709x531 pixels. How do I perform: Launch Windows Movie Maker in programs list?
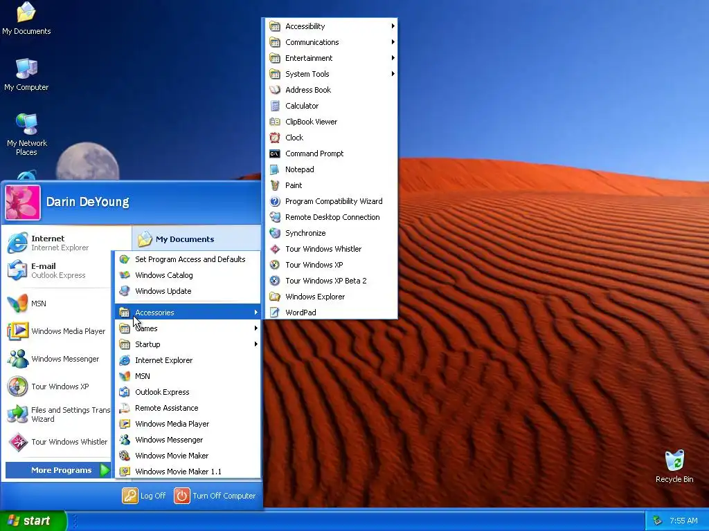click(x=188, y=456)
